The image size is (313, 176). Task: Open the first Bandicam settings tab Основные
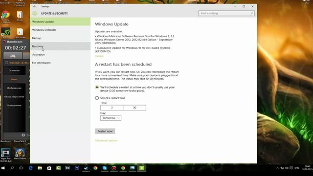point(14,70)
